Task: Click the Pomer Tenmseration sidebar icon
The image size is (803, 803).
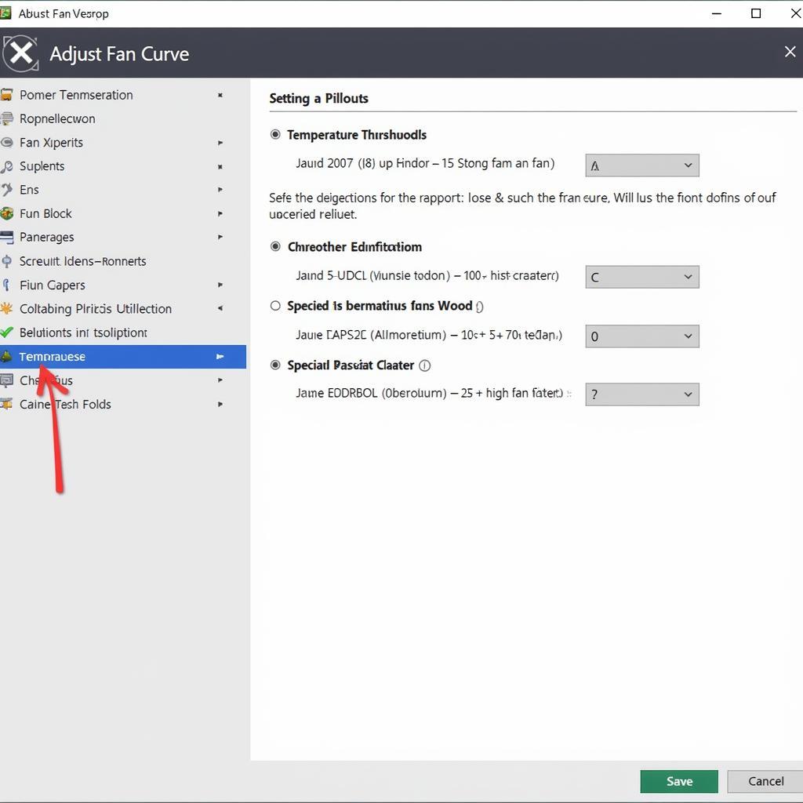Action: tap(6, 95)
